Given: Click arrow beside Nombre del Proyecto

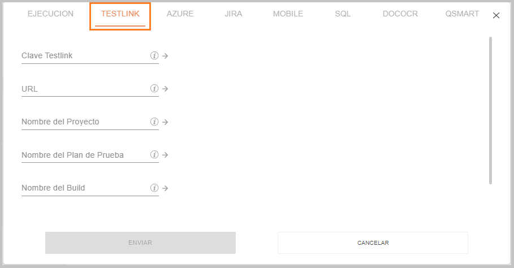Looking at the screenshot, I should tap(165, 122).
